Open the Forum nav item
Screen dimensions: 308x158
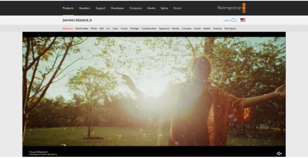click(177, 8)
